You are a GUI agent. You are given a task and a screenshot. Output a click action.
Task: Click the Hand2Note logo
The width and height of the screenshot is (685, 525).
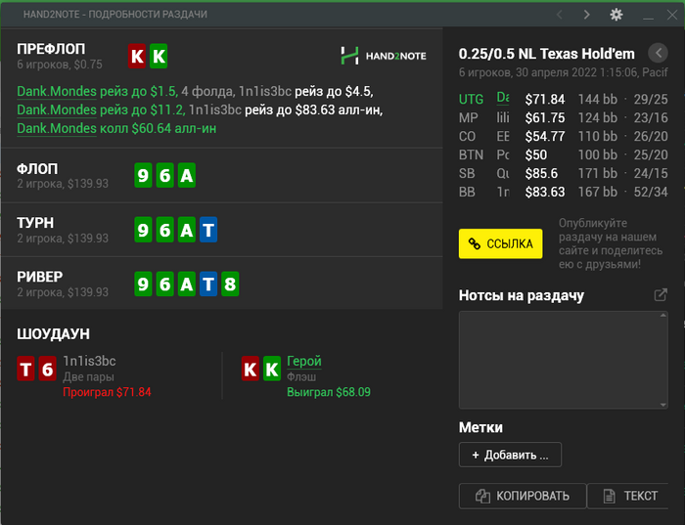pyautogui.click(x=384, y=56)
